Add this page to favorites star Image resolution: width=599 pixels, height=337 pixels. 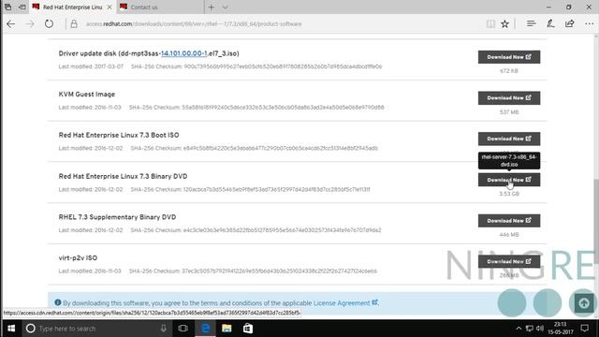505,23
